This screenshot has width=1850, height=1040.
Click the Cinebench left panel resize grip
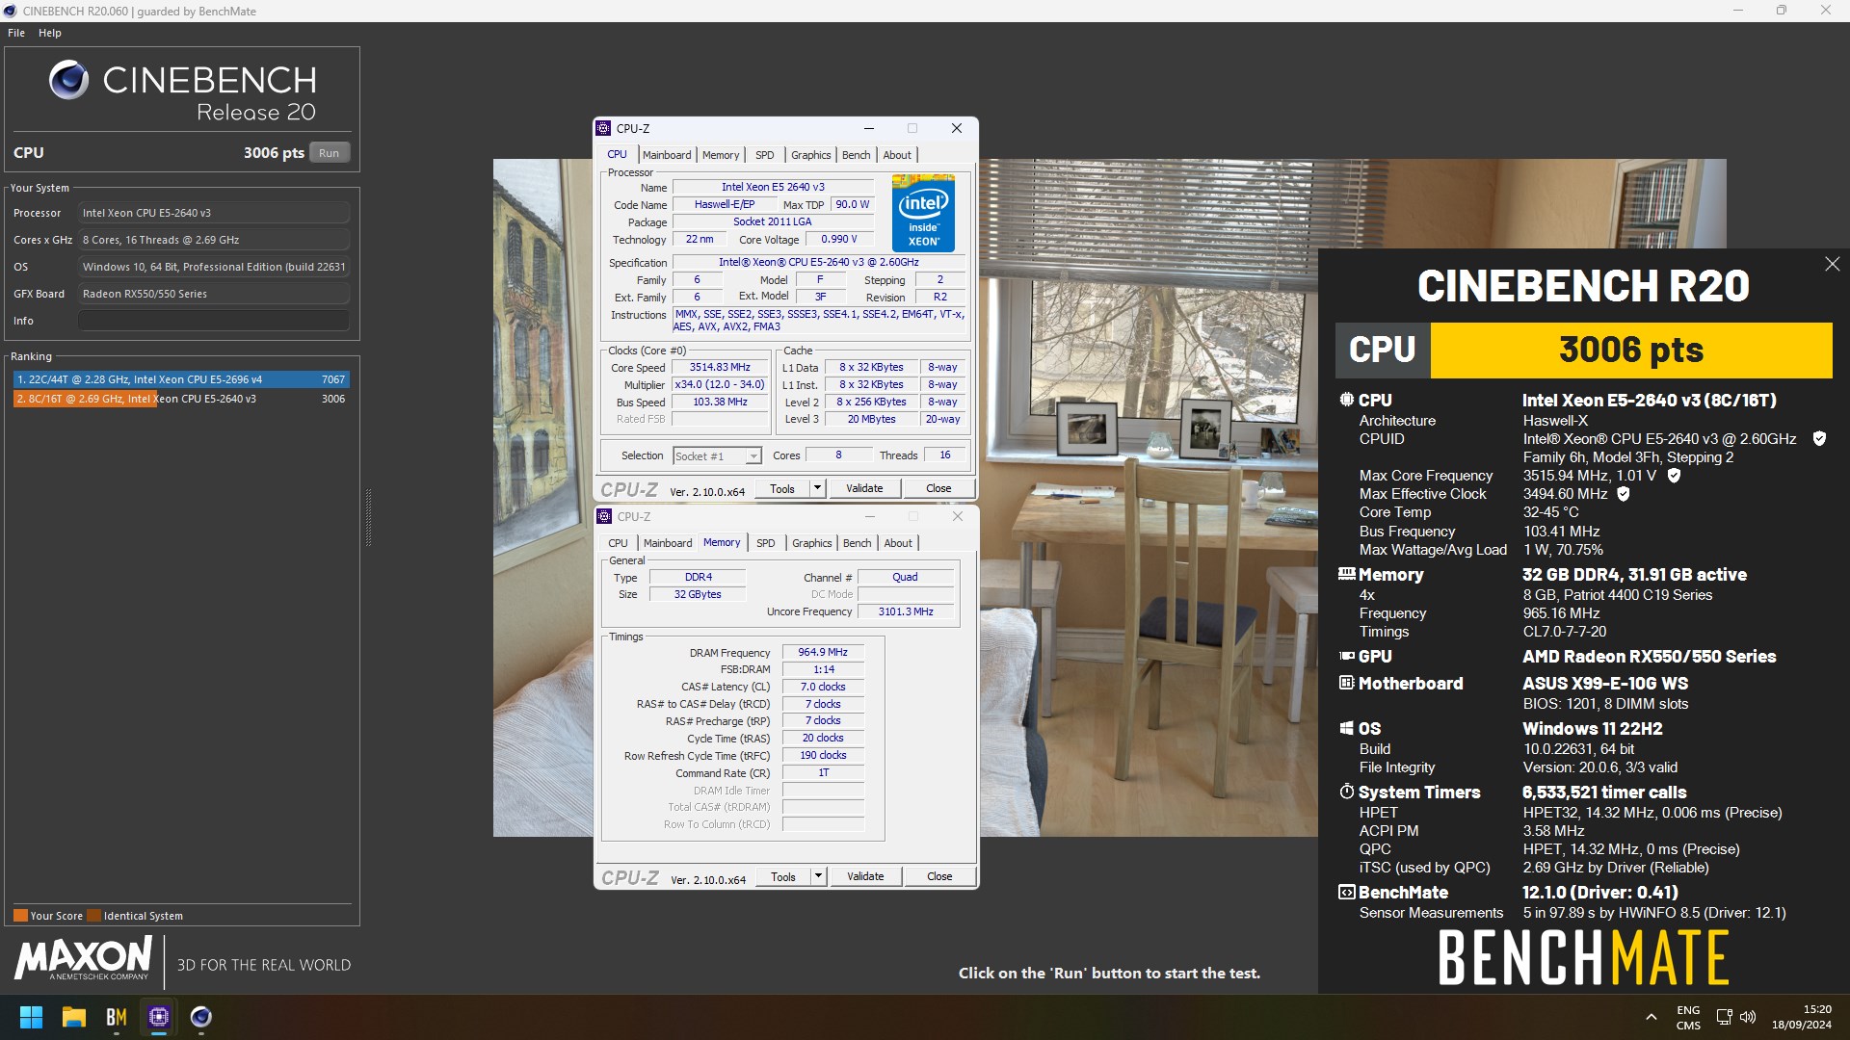pyautogui.click(x=368, y=517)
